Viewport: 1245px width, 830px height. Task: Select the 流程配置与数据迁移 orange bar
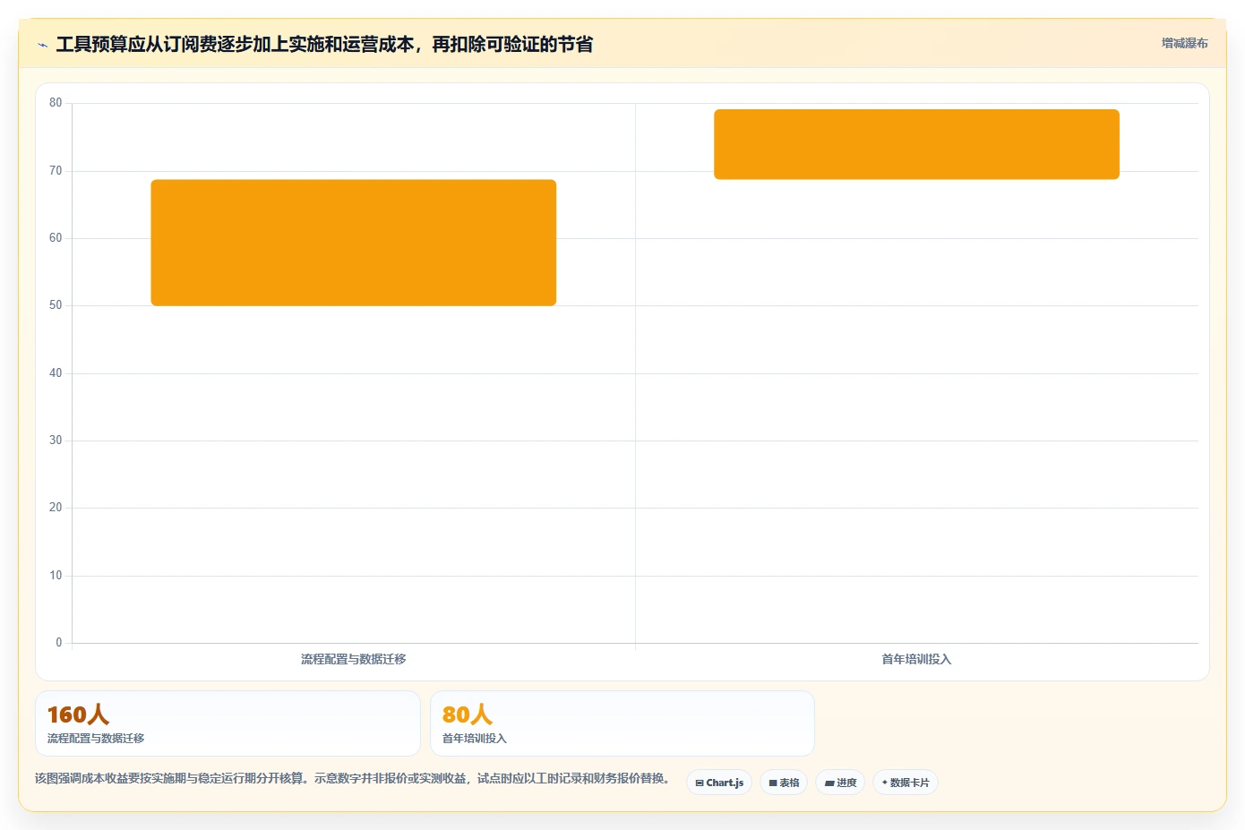(x=354, y=243)
